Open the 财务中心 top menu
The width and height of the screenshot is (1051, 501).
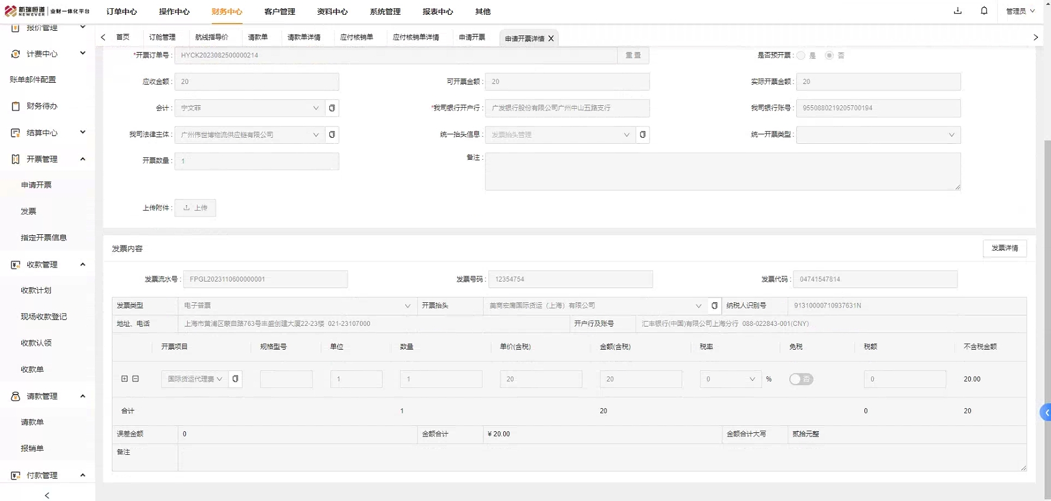[x=227, y=12]
